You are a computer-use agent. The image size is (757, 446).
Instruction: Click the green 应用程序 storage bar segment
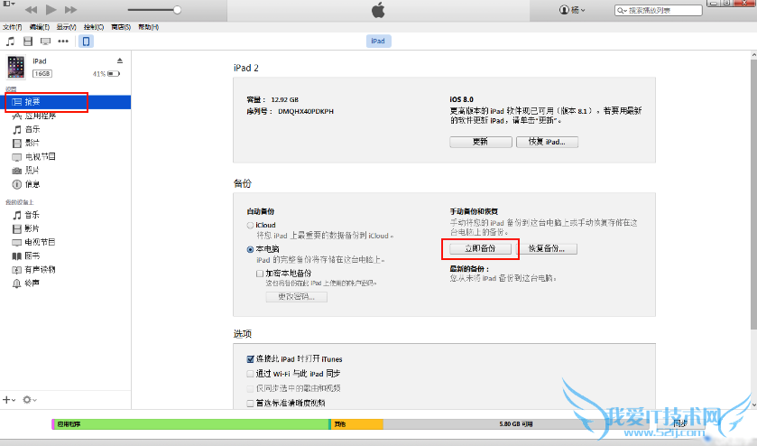(x=191, y=424)
